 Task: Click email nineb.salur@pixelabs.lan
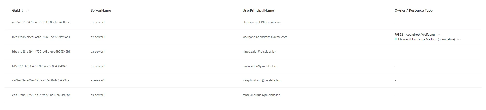pos(259,52)
